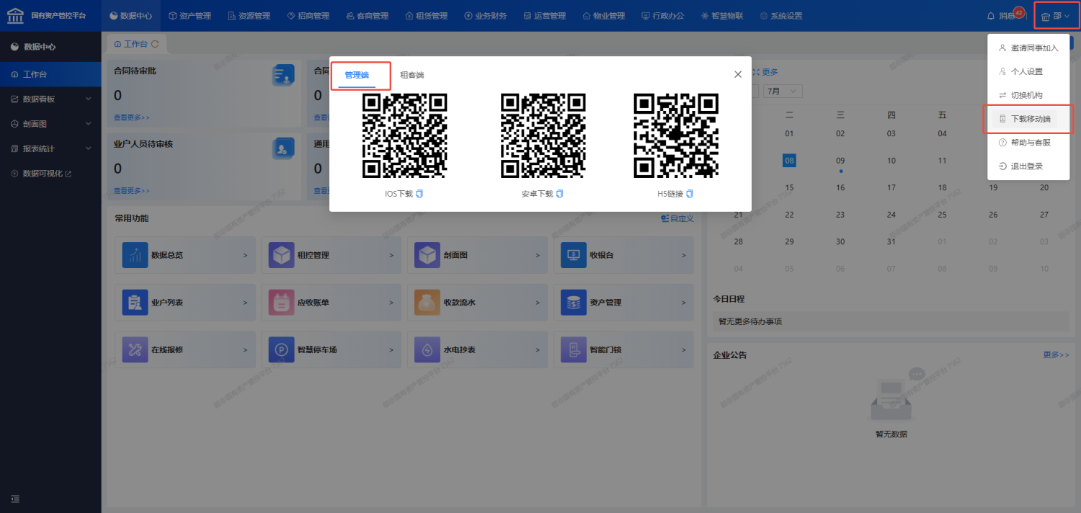Screen dimensions: 1081x513
Task: Open the 智能门锁 shortcut card
Action: point(624,349)
